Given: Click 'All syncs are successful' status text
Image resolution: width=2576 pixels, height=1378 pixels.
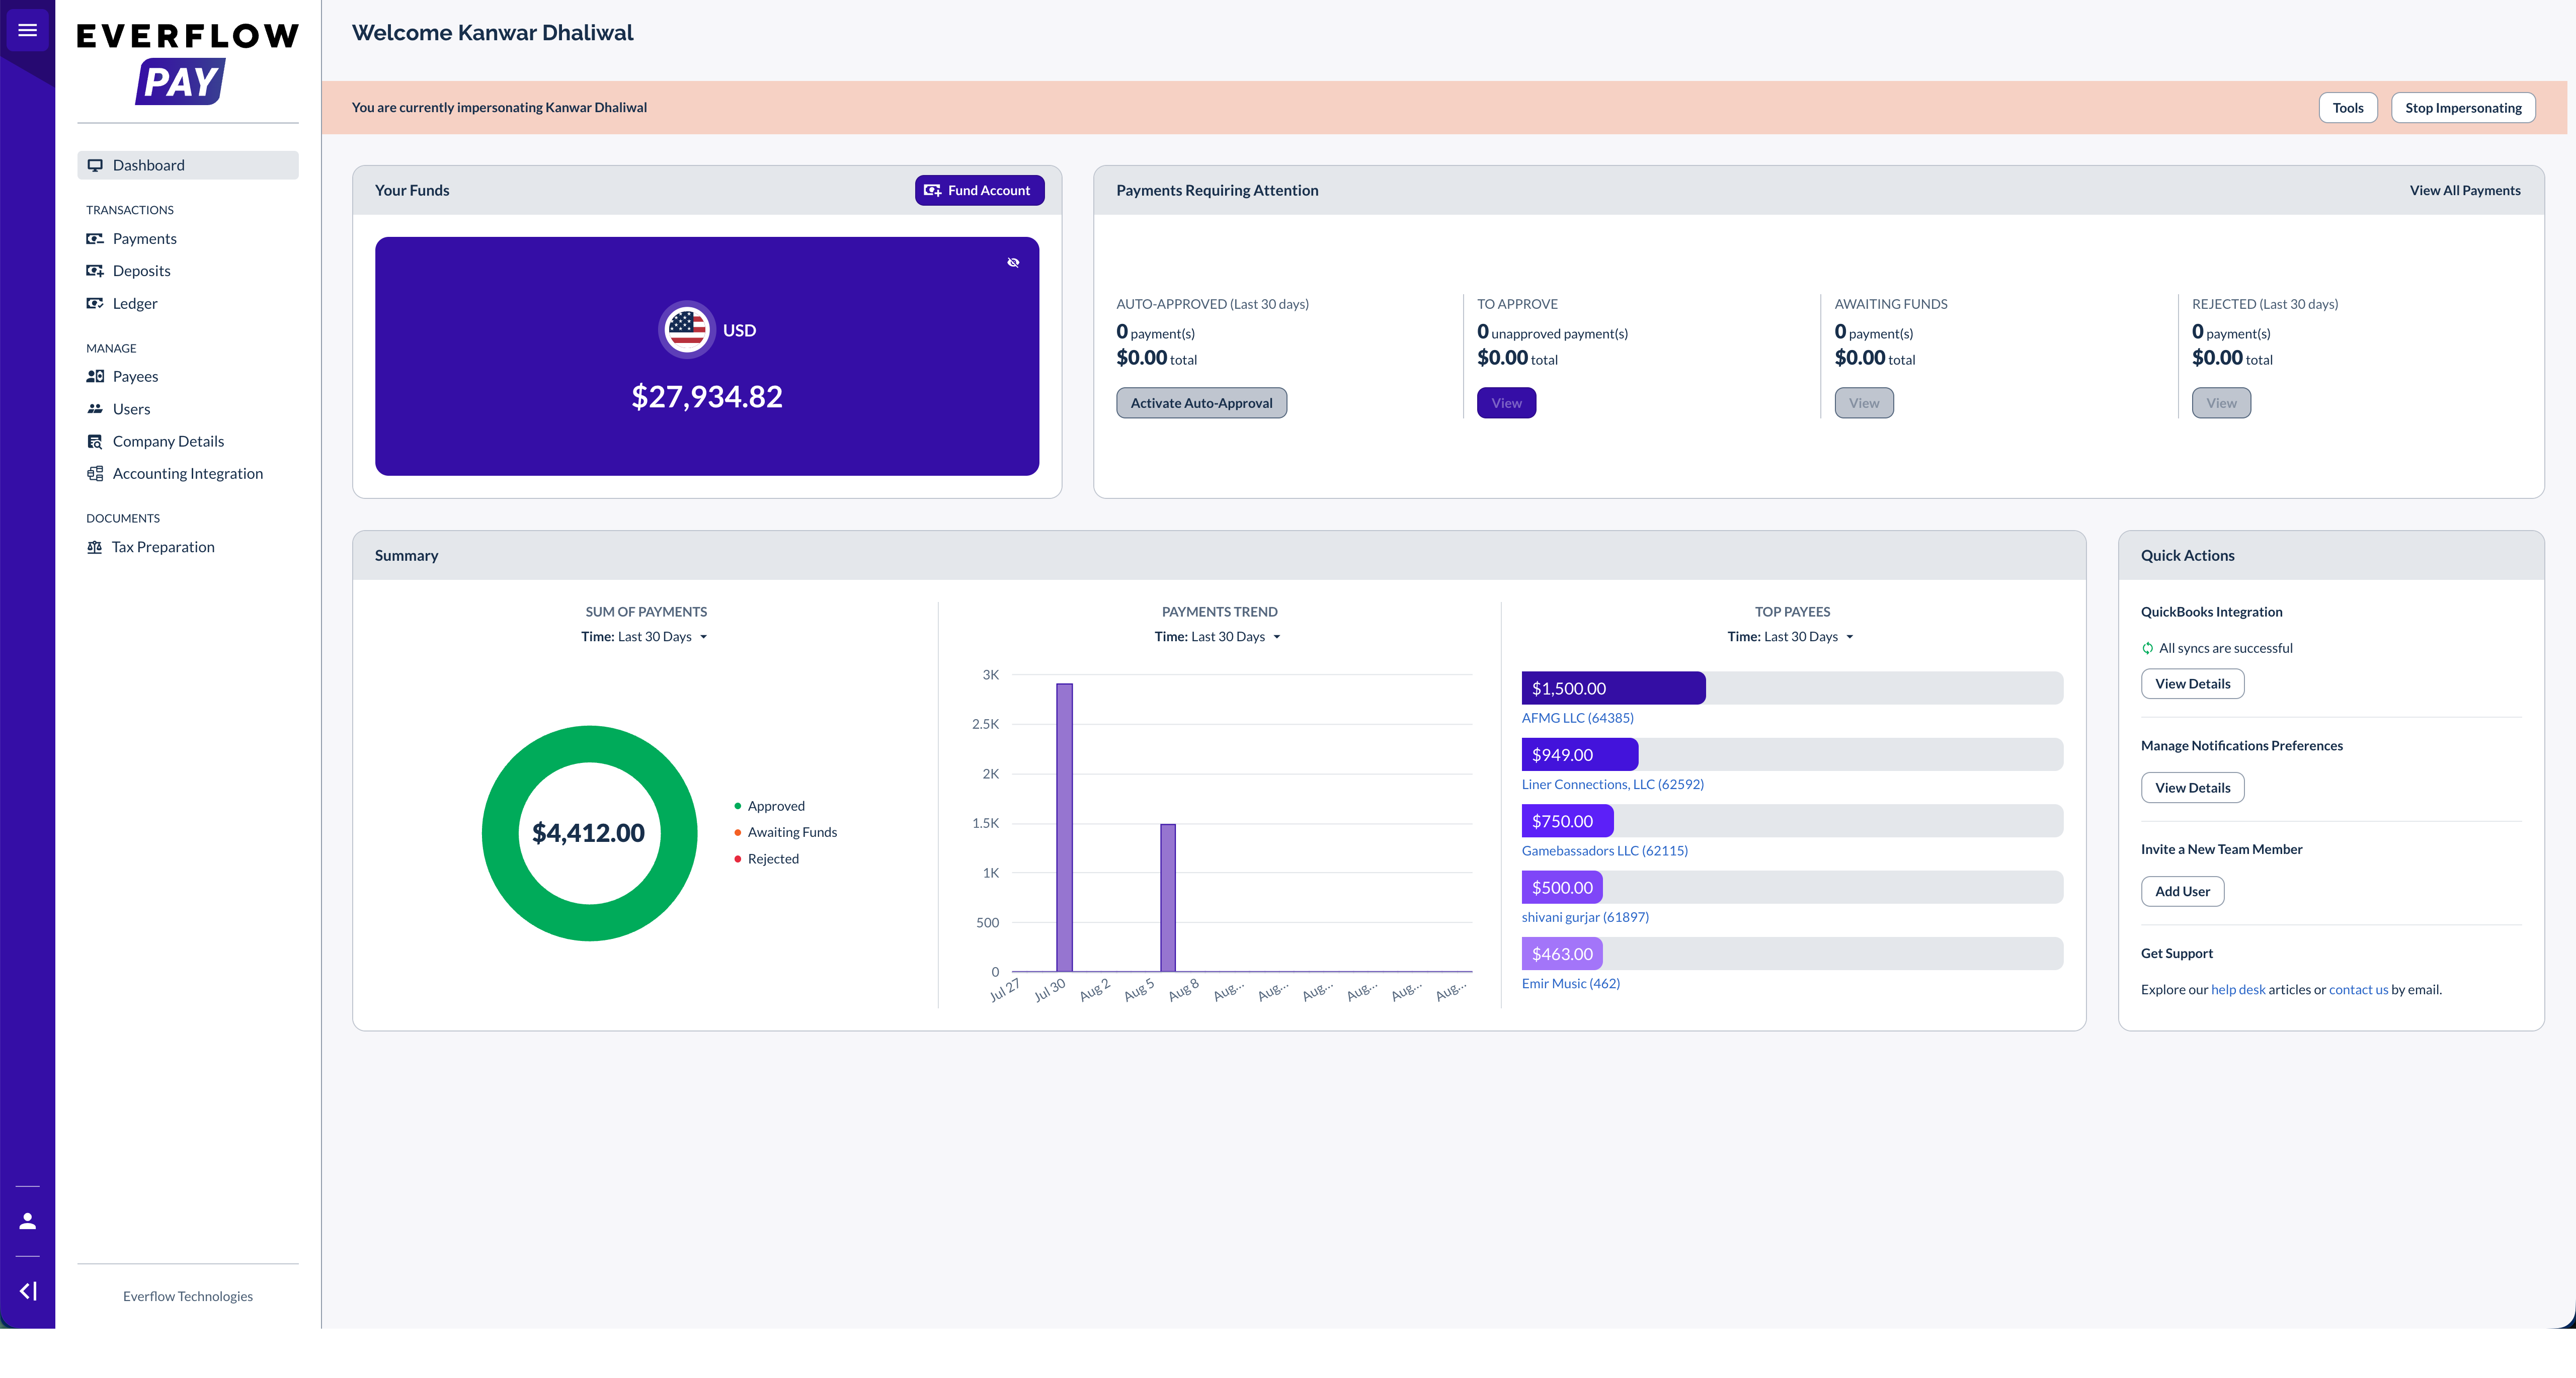Looking at the screenshot, I should pos(2225,648).
